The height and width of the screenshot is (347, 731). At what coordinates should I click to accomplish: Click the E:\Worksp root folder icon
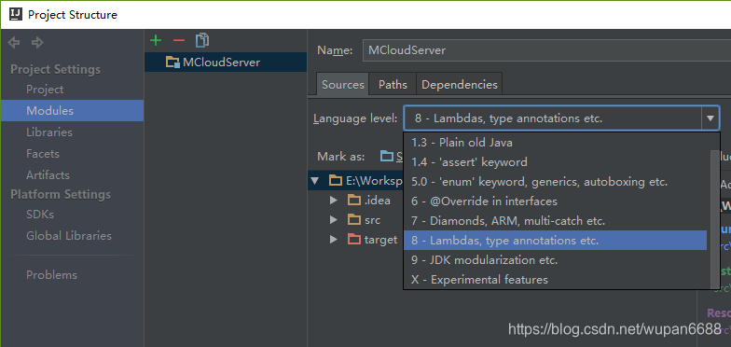(336, 181)
